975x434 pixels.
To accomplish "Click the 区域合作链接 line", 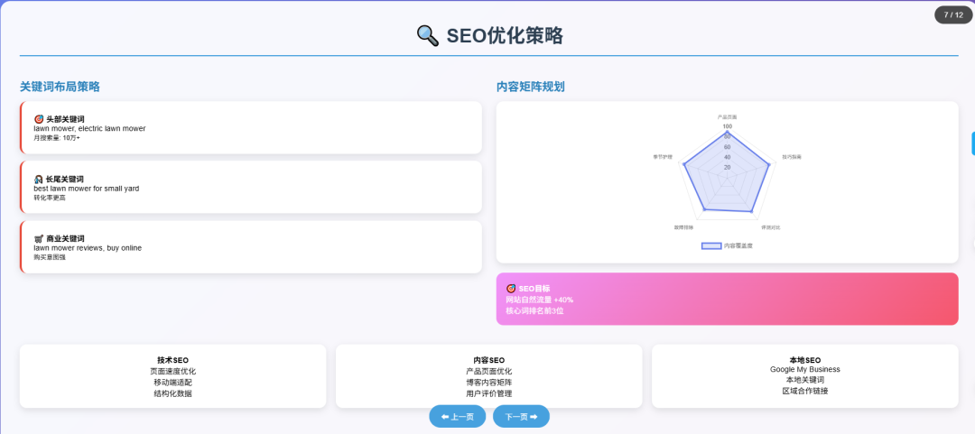I will tap(805, 391).
